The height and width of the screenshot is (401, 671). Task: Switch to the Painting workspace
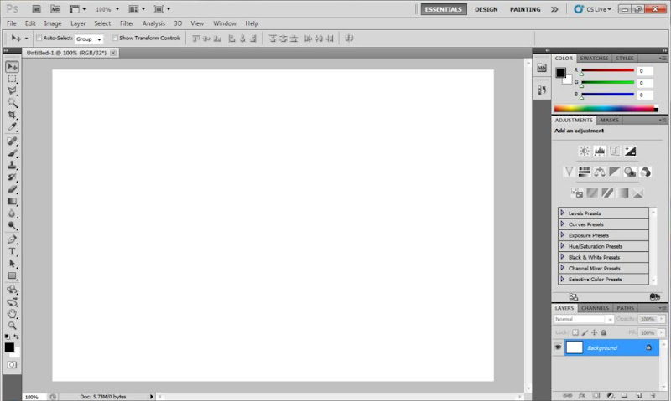coord(525,9)
